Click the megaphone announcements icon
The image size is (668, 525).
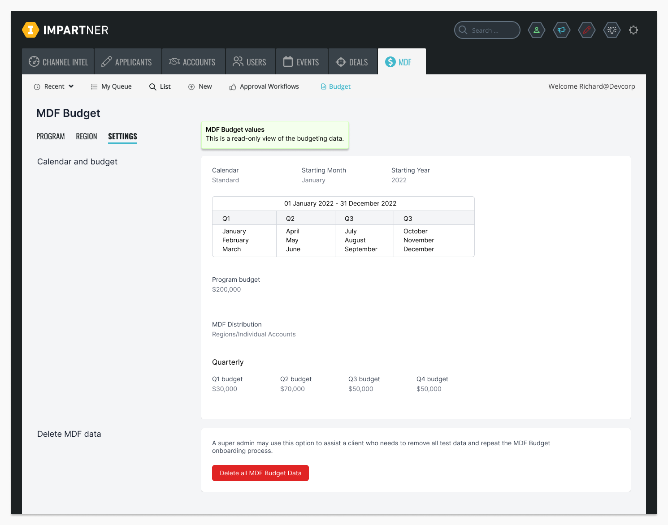pos(561,30)
